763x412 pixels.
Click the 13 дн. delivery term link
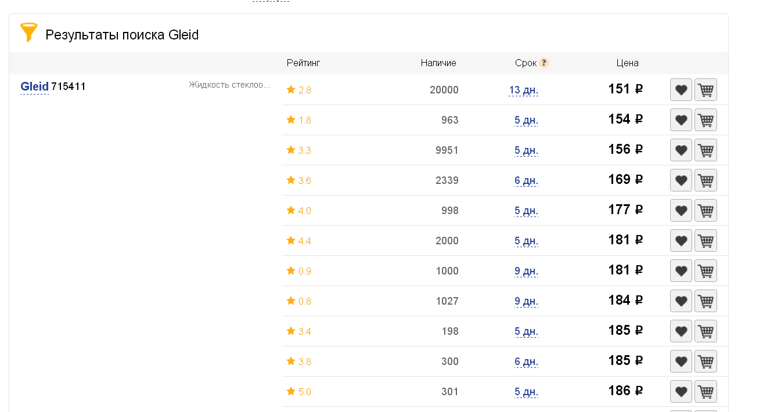(523, 90)
